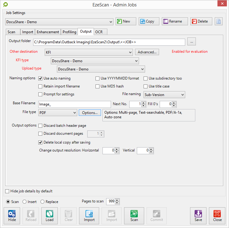Expand the File naming Sub-Version dropdown
This screenshot has height=228, width=229.
tap(164, 95)
